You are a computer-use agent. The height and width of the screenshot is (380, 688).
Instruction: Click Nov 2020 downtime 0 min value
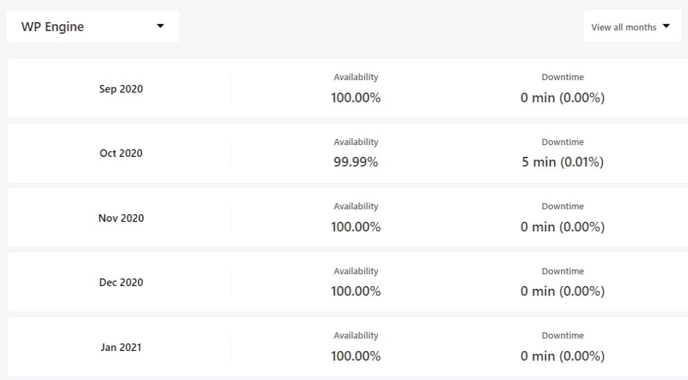point(562,227)
